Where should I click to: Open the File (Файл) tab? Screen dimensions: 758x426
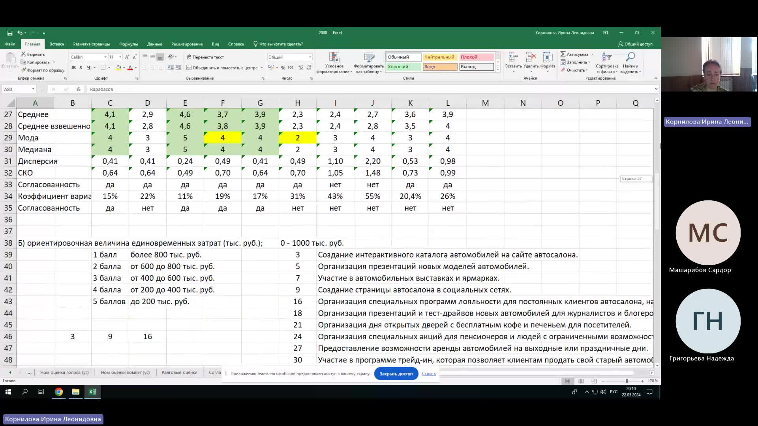(10, 44)
